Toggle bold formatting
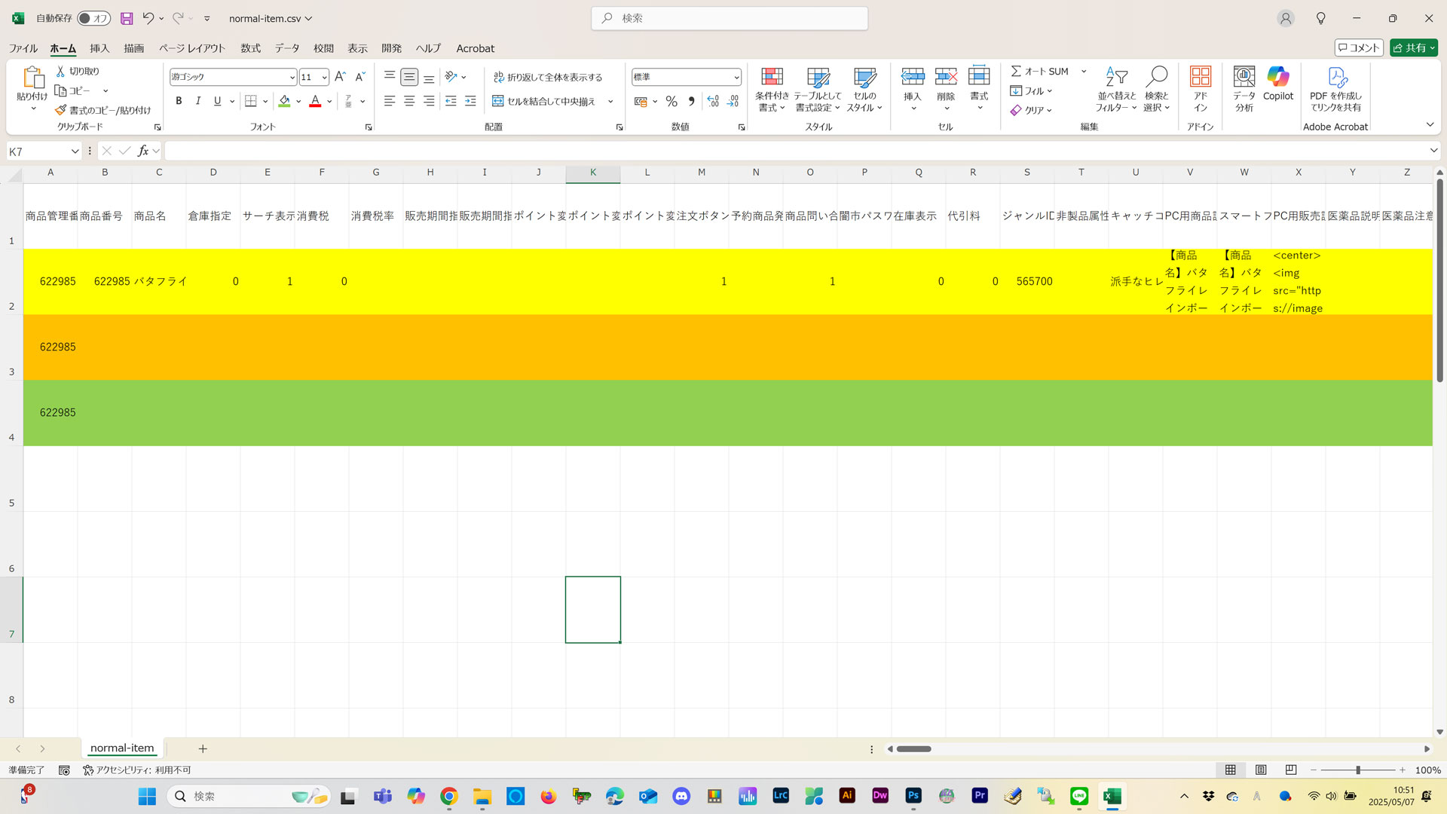The height and width of the screenshot is (814, 1447). click(x=179, y=101)
